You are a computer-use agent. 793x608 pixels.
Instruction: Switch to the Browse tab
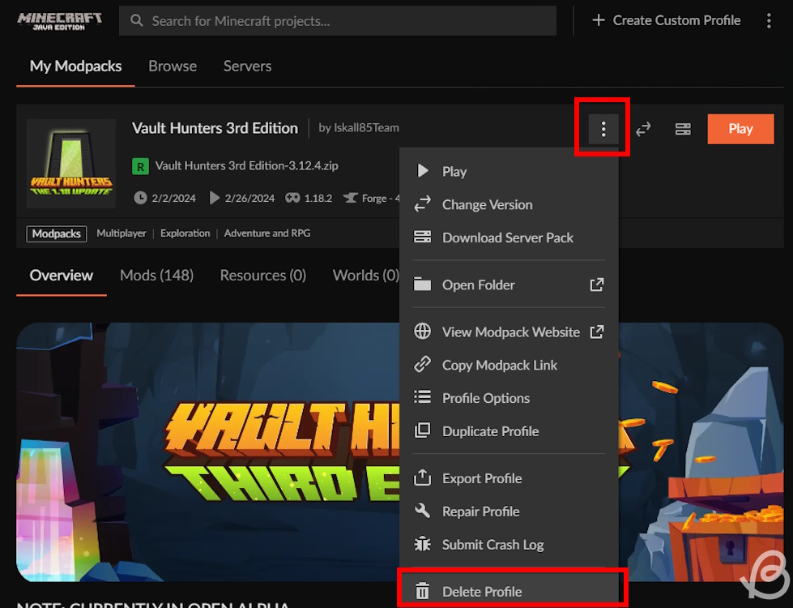coord(172,66)
